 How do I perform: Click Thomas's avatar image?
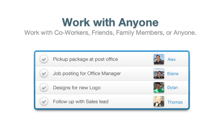click(x=159, y=101)
